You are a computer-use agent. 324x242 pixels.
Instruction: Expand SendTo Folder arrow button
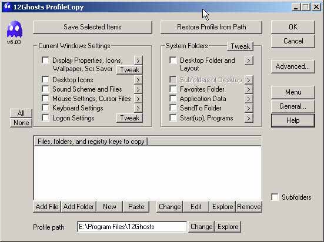coord(249,108)
